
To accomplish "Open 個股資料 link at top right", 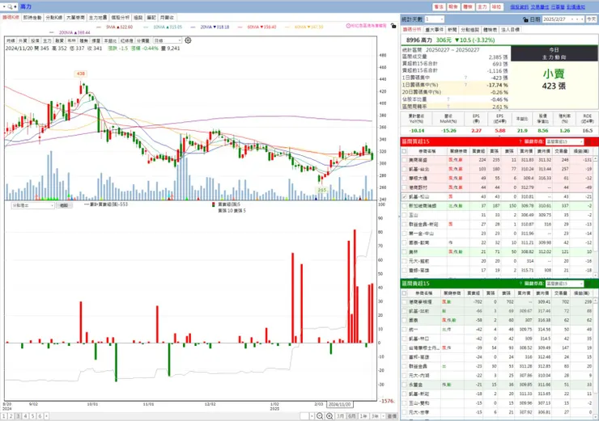I will (519, 6).
